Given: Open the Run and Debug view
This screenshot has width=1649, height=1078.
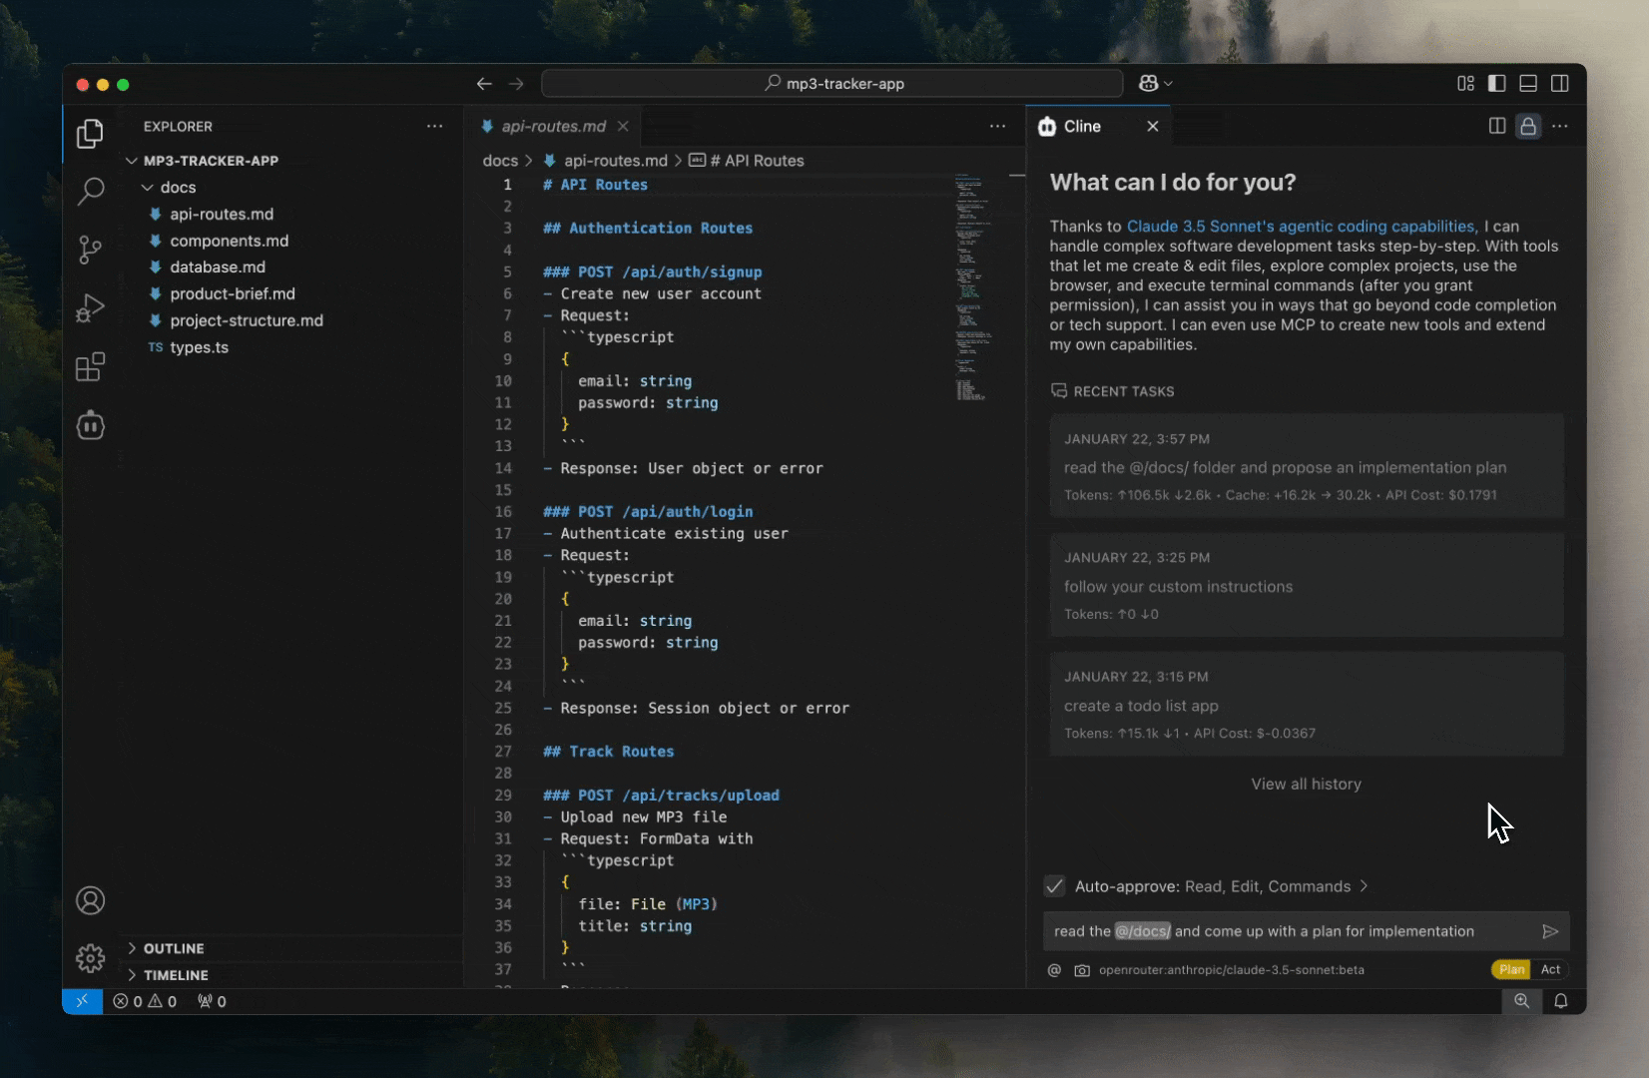Looking at the screenshot, I should pyautogui.click(x=90, y=308).
